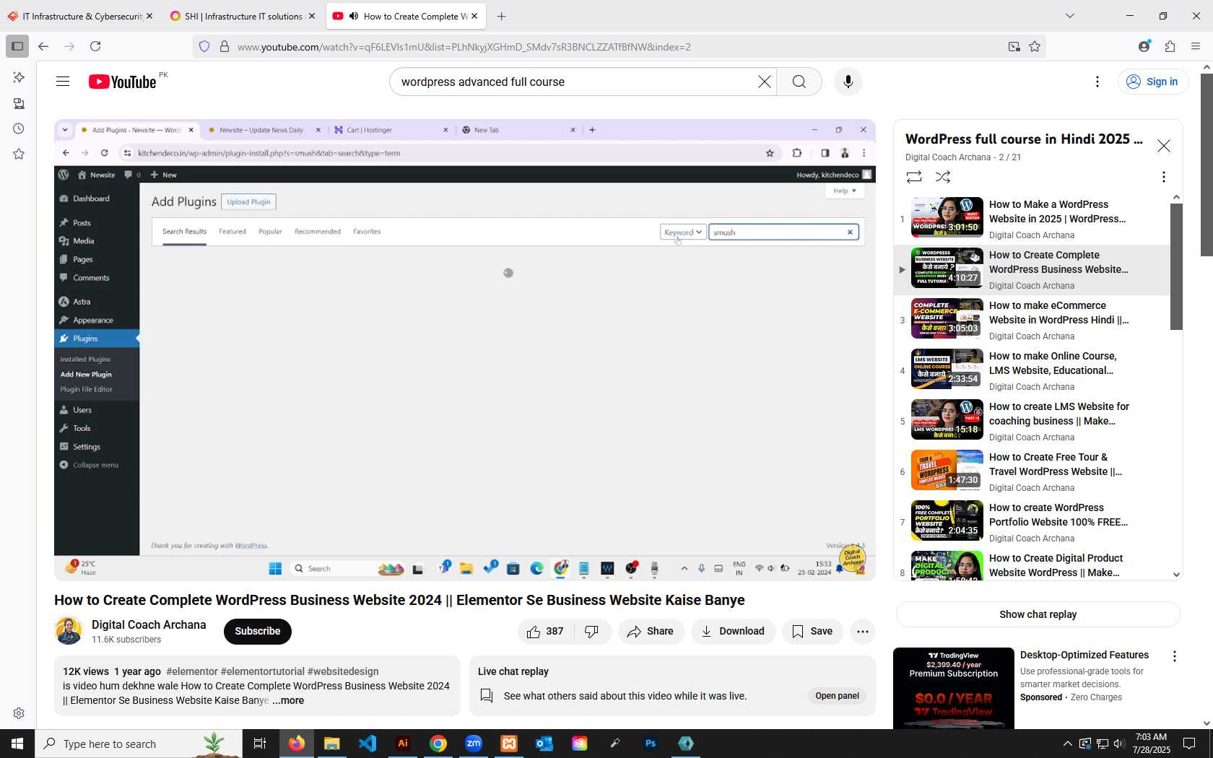Click Show chat replay

[1038, 614]
